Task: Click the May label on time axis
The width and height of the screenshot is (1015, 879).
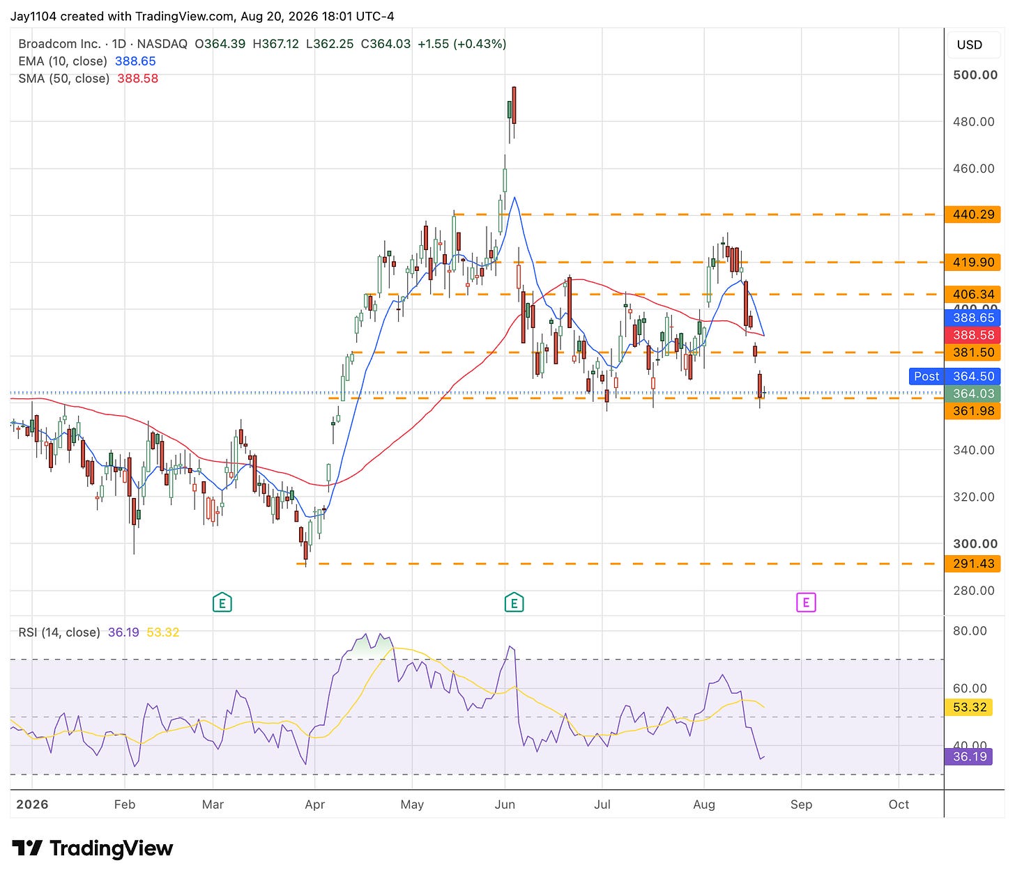Action: point(412,804)
